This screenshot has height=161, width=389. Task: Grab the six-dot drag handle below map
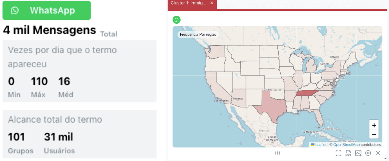(277, 153)
